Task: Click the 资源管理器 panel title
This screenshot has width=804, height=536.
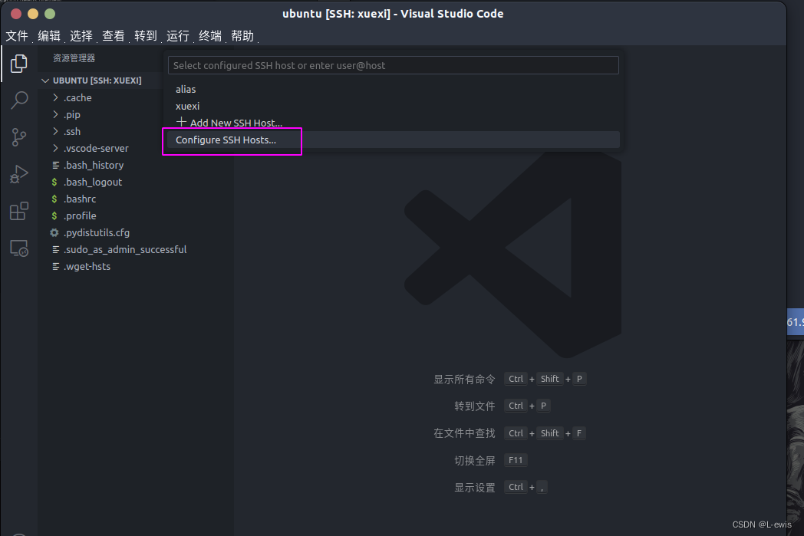Action: (74, 58)
